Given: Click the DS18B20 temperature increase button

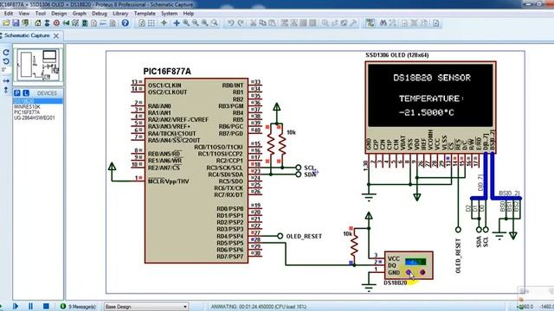Looking at the screenshot, I should tap(422, 272).
